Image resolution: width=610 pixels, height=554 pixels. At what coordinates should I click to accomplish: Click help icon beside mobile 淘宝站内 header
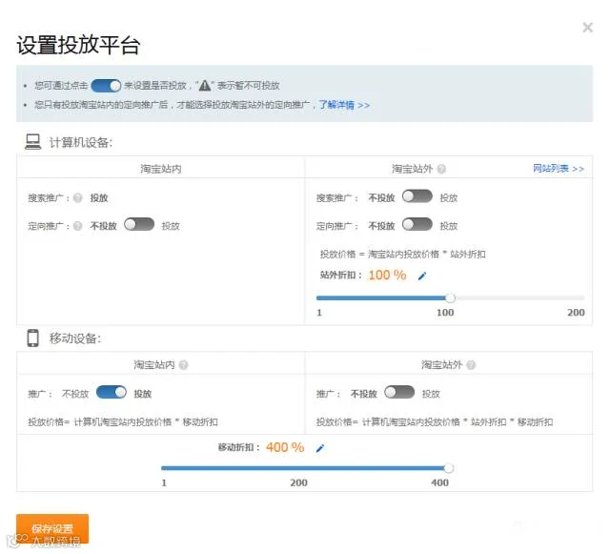pos(183,365)
